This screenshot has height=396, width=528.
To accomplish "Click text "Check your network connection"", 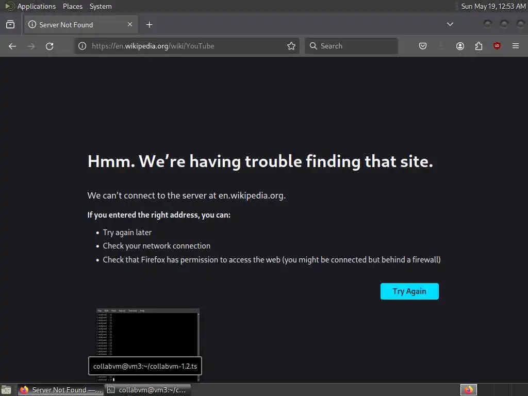I will pyautogui.click(x=157, y=246).
